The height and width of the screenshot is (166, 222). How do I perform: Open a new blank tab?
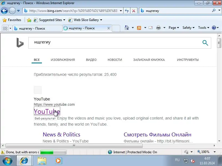click(116, 28)
